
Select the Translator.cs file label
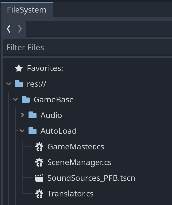click(70, 194)
